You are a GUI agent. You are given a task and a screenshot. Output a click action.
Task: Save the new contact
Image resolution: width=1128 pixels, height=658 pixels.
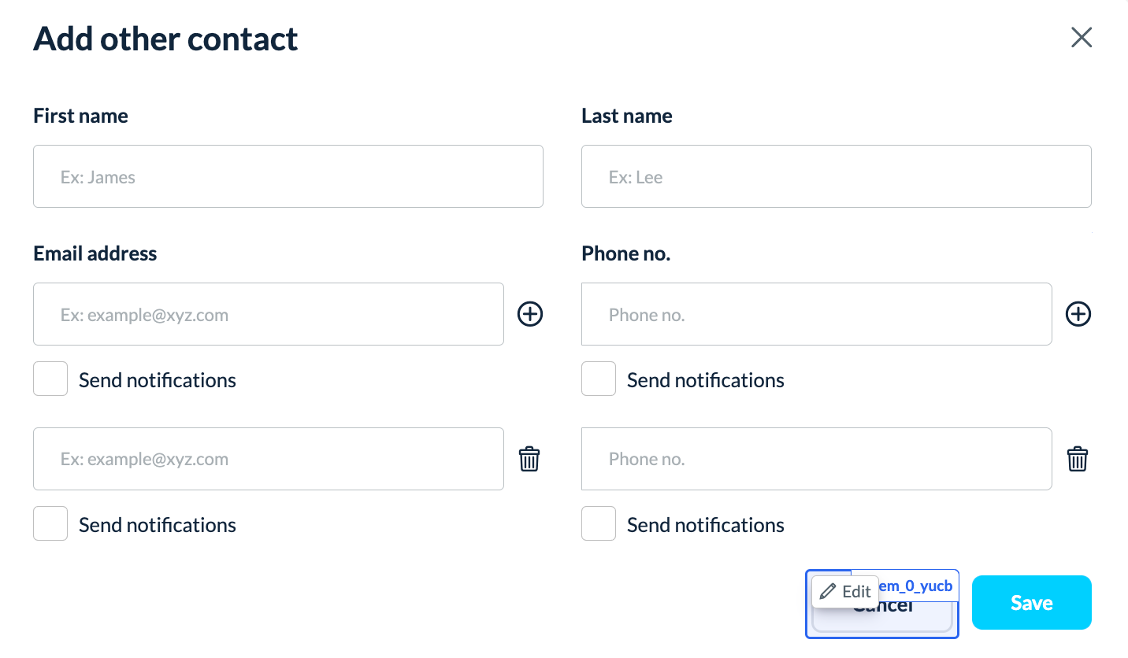[x=1031, y=603]
